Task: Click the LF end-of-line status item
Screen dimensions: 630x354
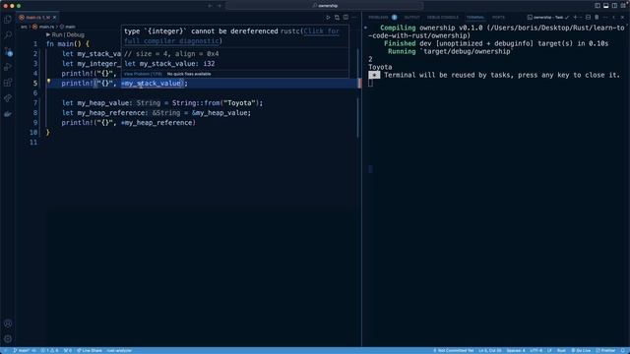Action: click(x=549, y=350)
